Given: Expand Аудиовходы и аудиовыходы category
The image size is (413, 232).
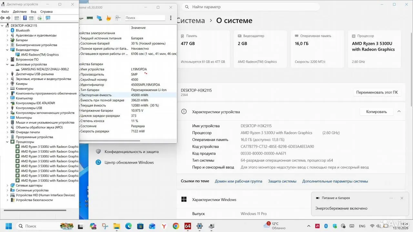Looking at the screenshot, I should 7,35.
